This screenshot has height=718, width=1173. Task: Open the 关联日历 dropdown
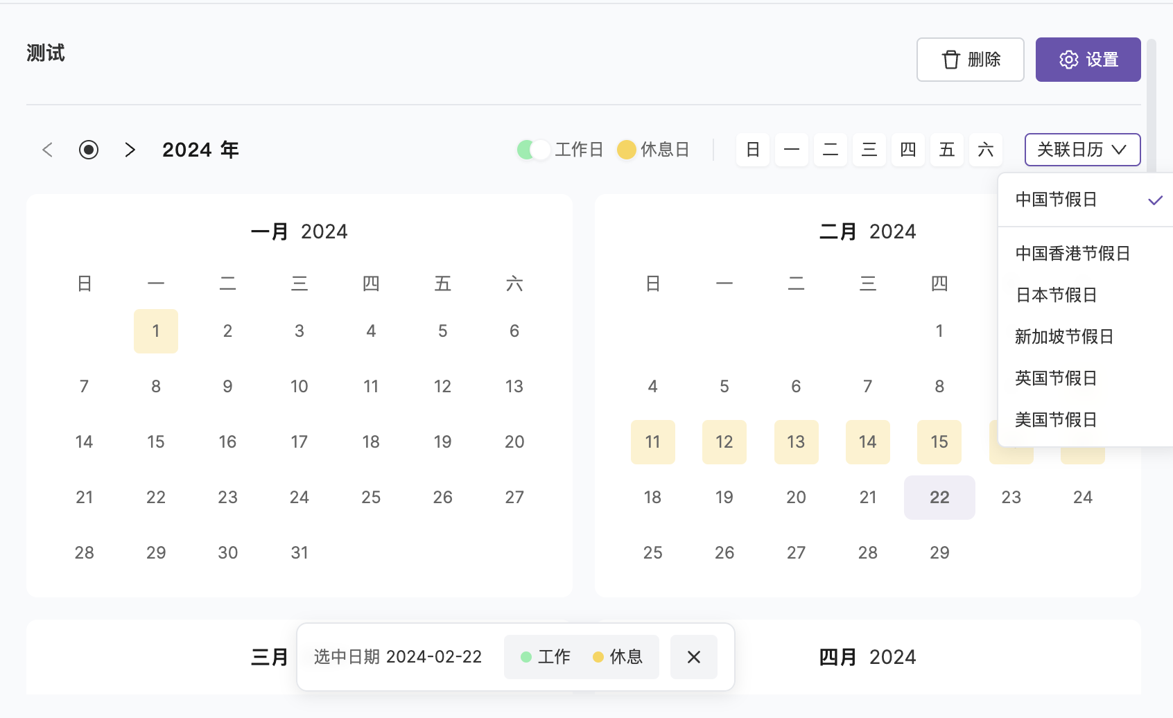pos(1083,150)
